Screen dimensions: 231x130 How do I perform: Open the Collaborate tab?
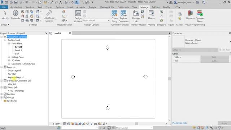point(123,7)
